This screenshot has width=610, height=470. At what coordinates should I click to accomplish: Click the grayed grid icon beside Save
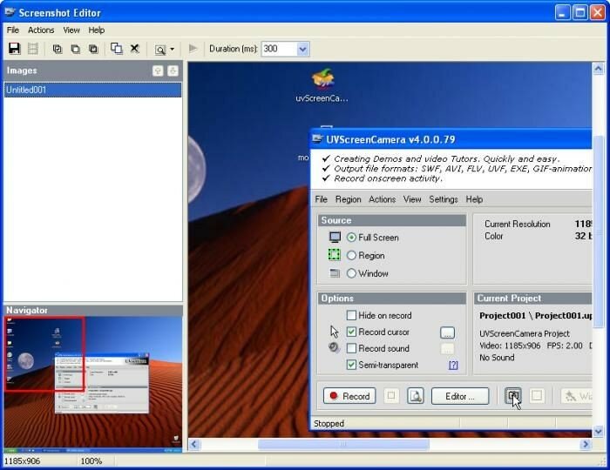[x=33, y=49]
